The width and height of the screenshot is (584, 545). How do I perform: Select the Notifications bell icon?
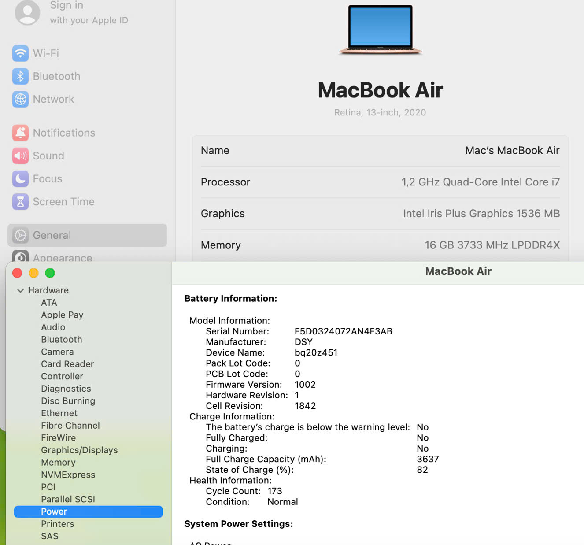pos(20,133)
